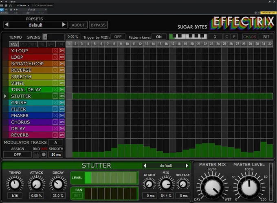Select the 1/4T tempo tab
The width and height of the screenshot is (277, 203).
tap(51, 44)
